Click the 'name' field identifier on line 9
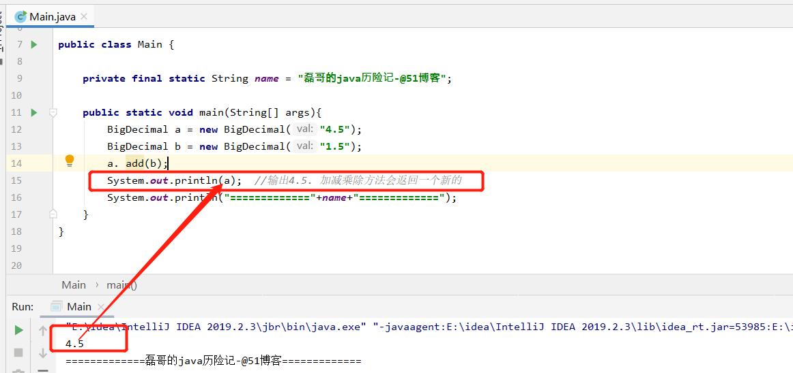 coord(267,78)
